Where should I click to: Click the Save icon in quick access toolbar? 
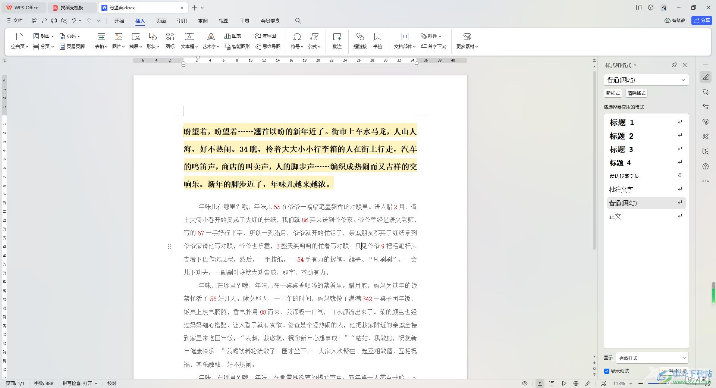pos(35,21)
